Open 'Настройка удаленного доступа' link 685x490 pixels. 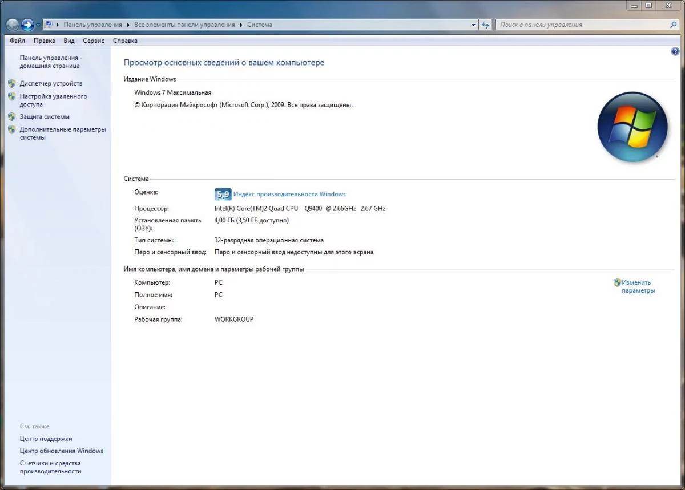click(x=53, y=100)
